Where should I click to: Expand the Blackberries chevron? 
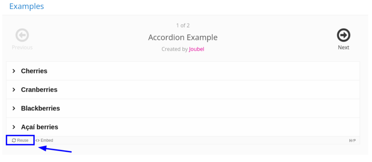click(x=14, y=108)
